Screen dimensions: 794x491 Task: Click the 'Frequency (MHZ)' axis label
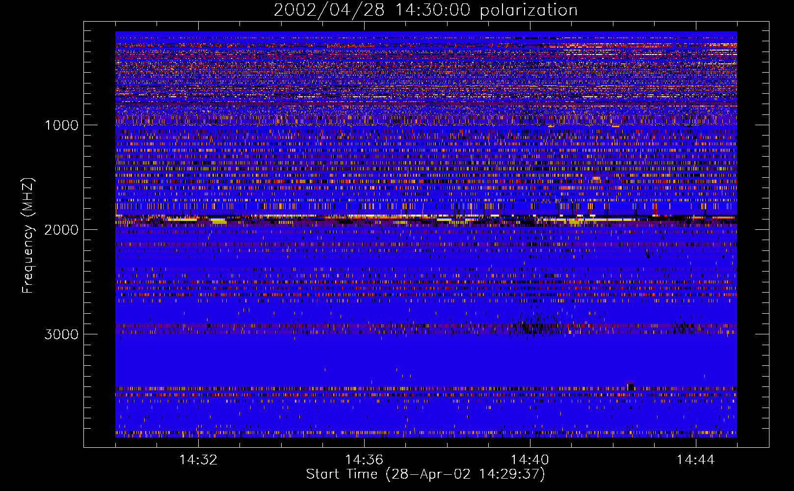click(28, 236)
